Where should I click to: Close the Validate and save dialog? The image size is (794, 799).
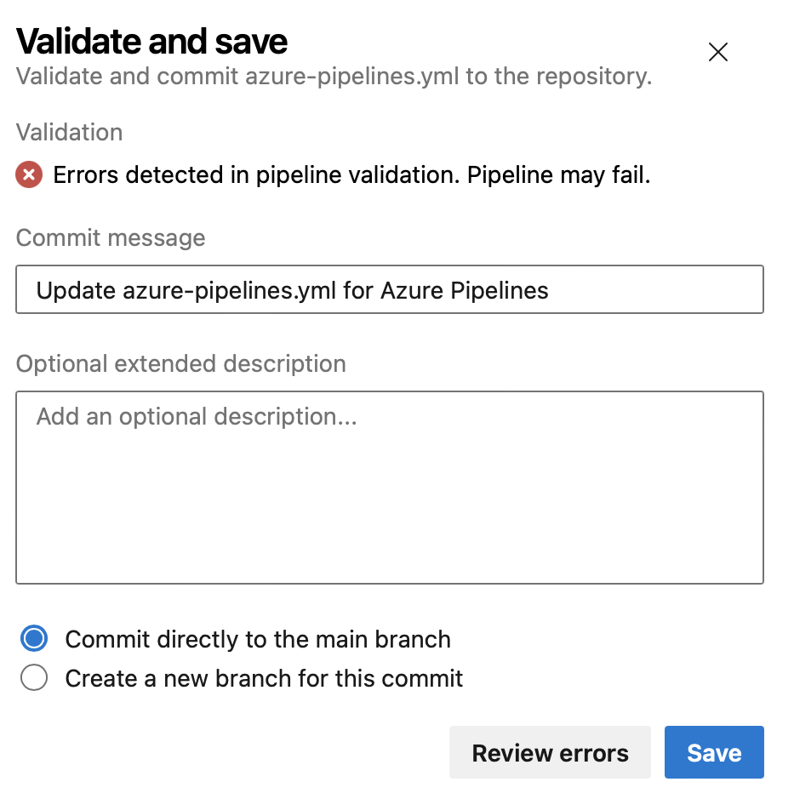click(717, 52)
